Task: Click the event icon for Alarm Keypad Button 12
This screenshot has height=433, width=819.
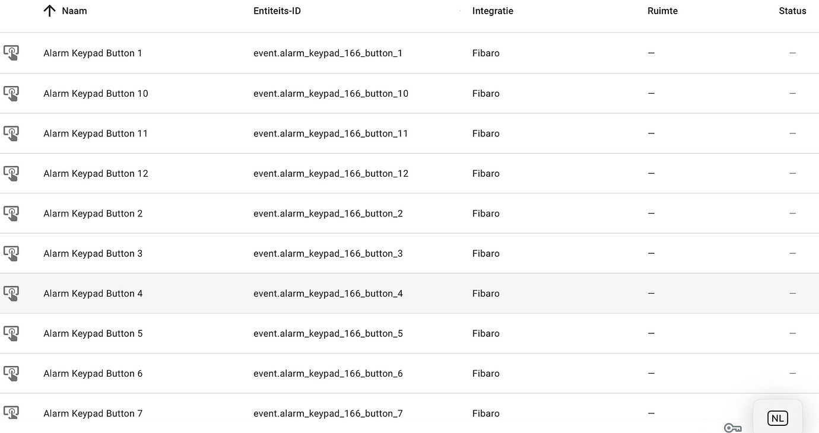Action: [11, 173]
